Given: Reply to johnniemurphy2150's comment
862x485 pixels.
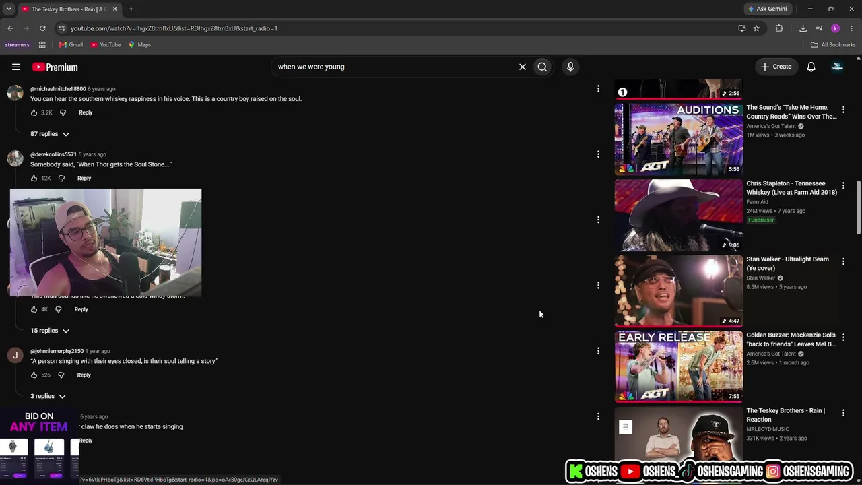Looking at the screenshot, I should (x=84, y=375).
